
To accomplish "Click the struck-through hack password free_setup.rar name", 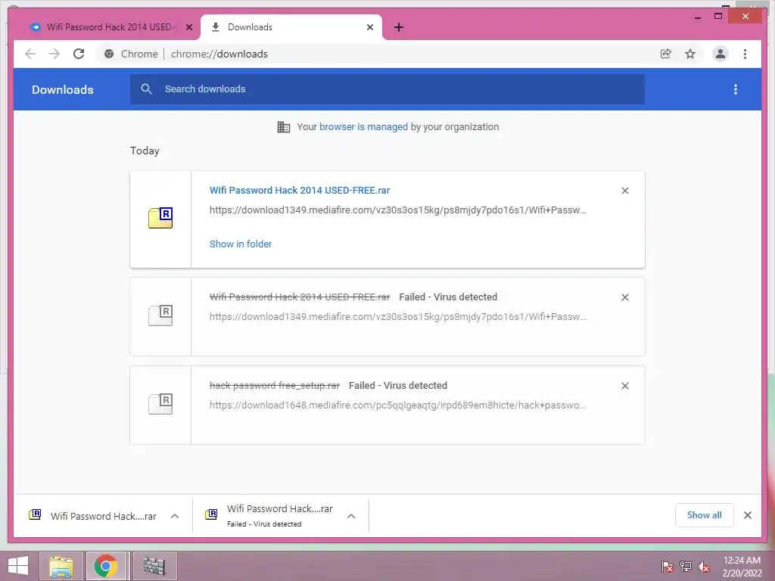I will [x=275, y=385].
